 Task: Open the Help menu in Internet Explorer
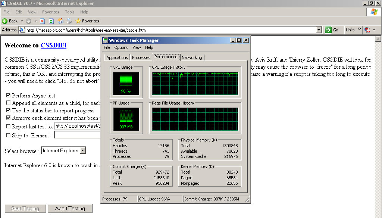click(84, 12)
